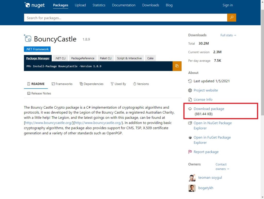Click the Release Notes book icon
The image size is (264, 199).
(x=29, y=93)
